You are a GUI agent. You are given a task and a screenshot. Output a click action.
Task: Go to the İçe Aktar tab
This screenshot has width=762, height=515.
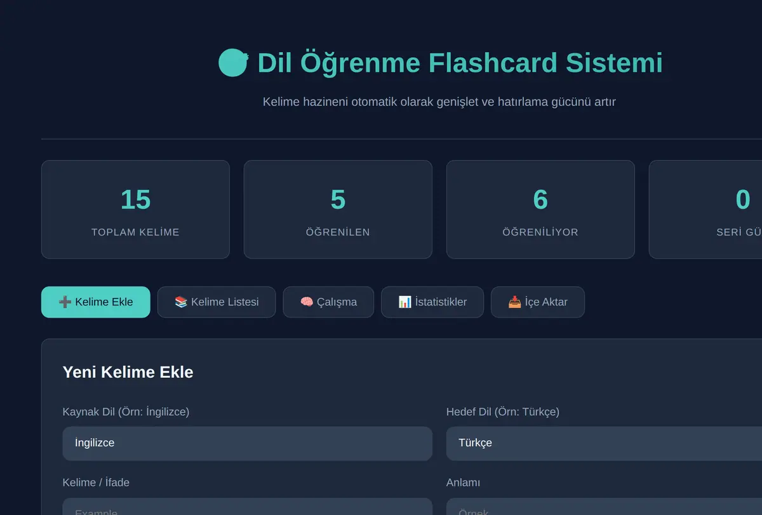[538, 302]
